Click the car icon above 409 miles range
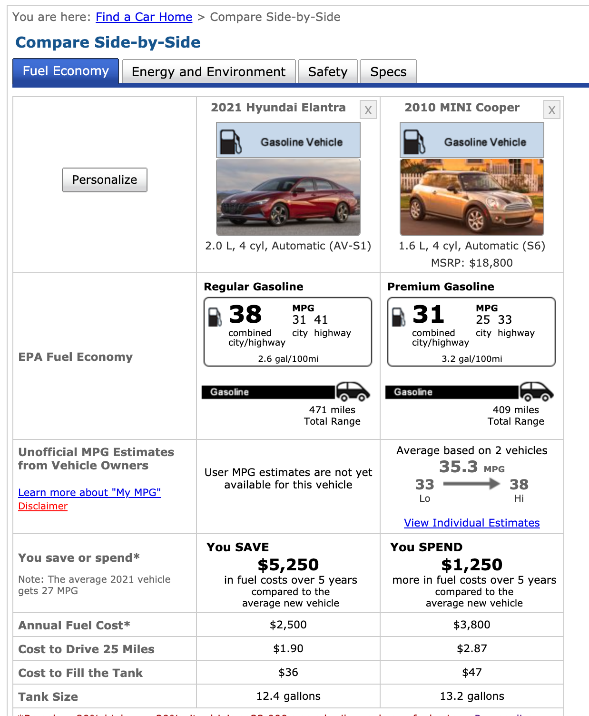The height and width of the screenshot is (716, 589). pyautogui.click(x=537, y=391)
